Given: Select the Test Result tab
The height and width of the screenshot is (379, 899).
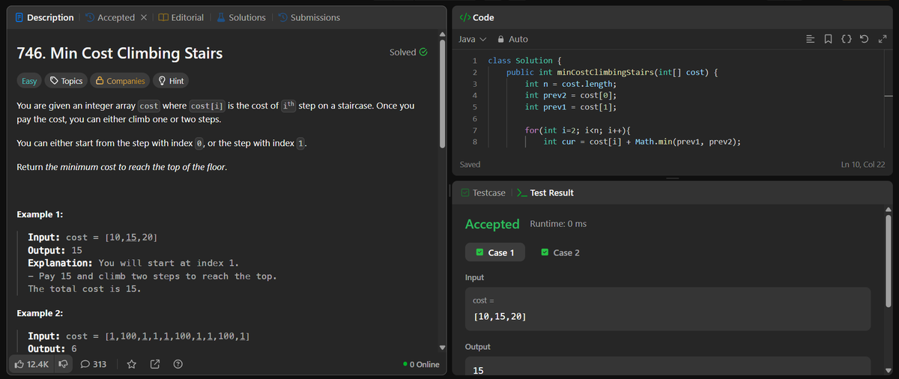Looking at the screenshot, I should click(x=545, y=192).
